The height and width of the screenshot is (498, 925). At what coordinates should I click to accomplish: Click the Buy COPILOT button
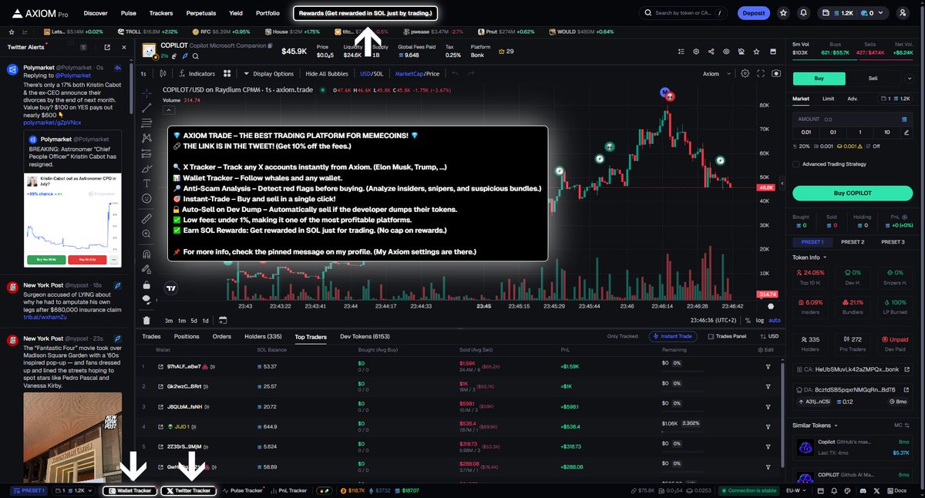(x=853, y=193)
